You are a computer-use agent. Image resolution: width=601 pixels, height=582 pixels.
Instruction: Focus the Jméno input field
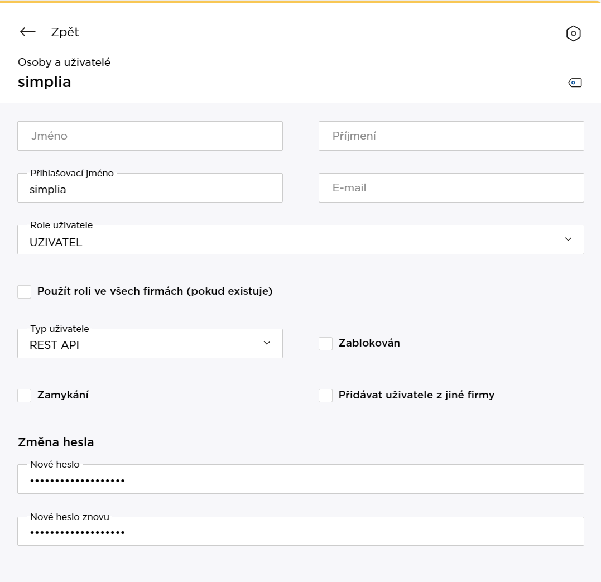click(150, 136)
